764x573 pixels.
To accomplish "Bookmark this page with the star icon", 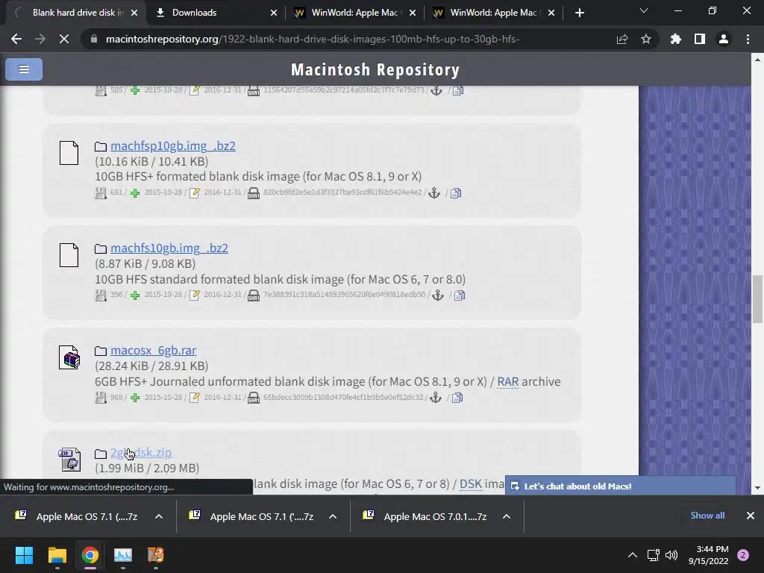I will (646, 39).
